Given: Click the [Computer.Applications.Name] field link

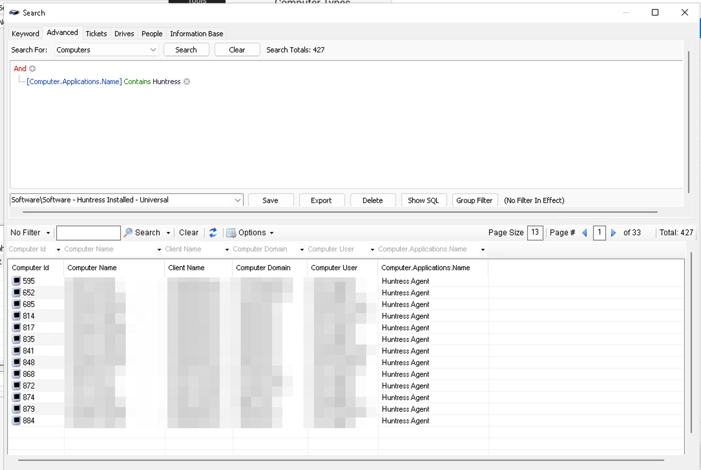Looking at the screenshot, I should pyautogui.click(x=74, y=81).
